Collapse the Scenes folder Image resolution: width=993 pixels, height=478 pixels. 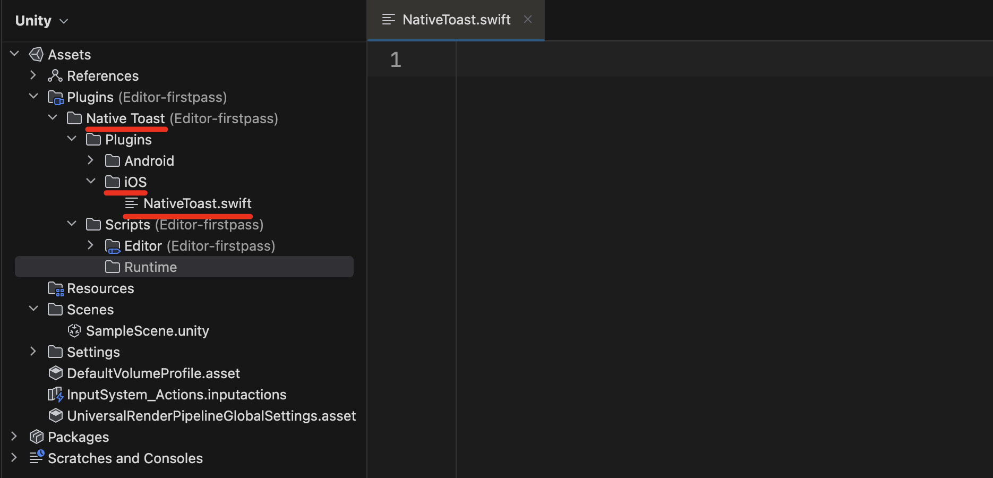point(33,309)
